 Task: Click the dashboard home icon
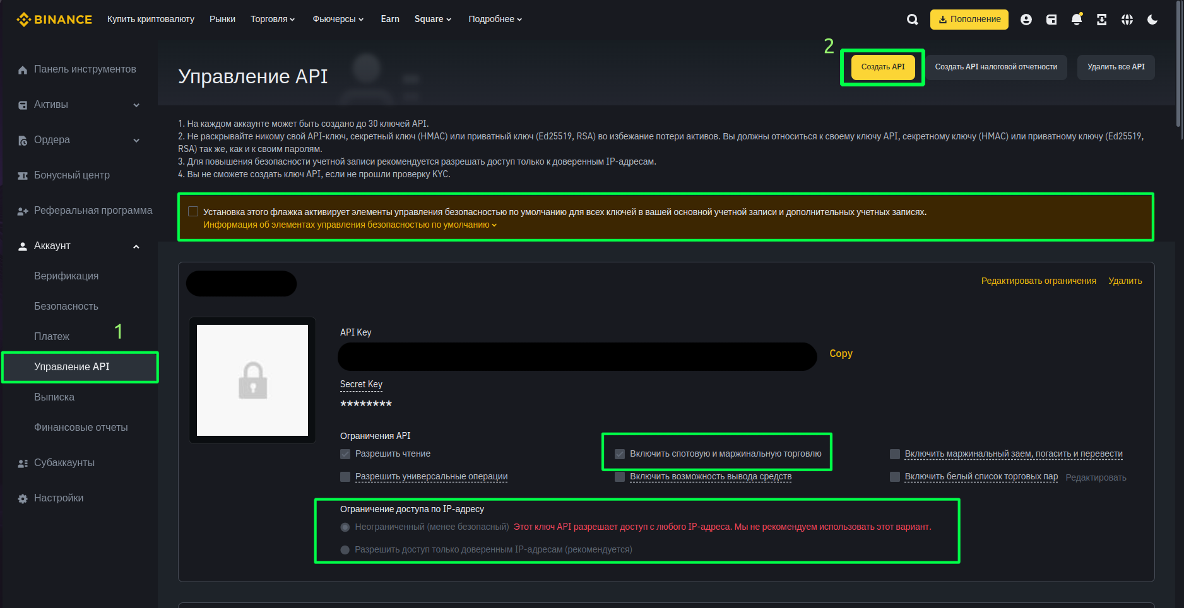coord(23,70)
